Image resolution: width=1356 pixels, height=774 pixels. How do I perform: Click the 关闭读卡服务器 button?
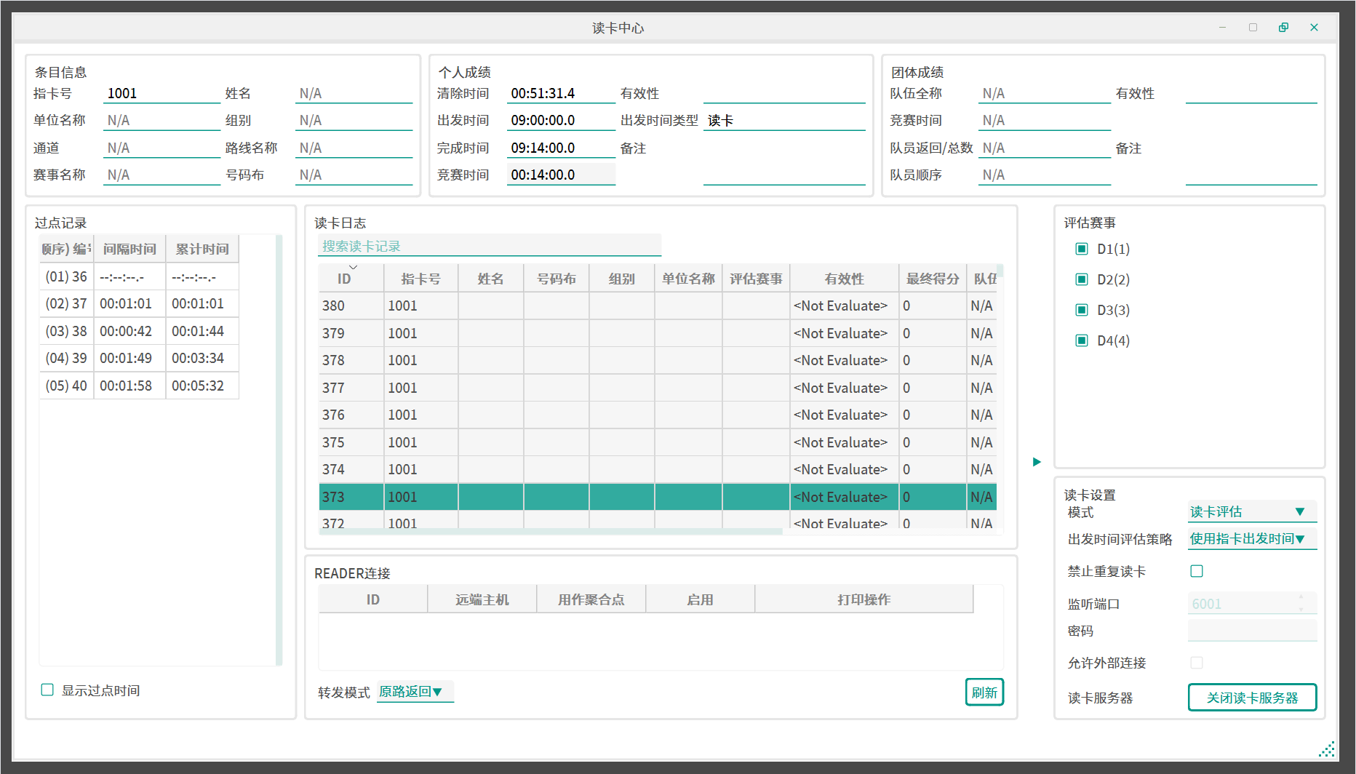[x=1251, y=698]
